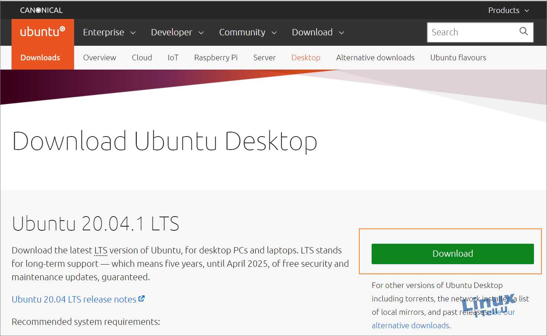This screenshot has height=336, width=547.
Task: Click the Ubuntu 20.04.1 LTS heading
Action: tap(96, 224)
